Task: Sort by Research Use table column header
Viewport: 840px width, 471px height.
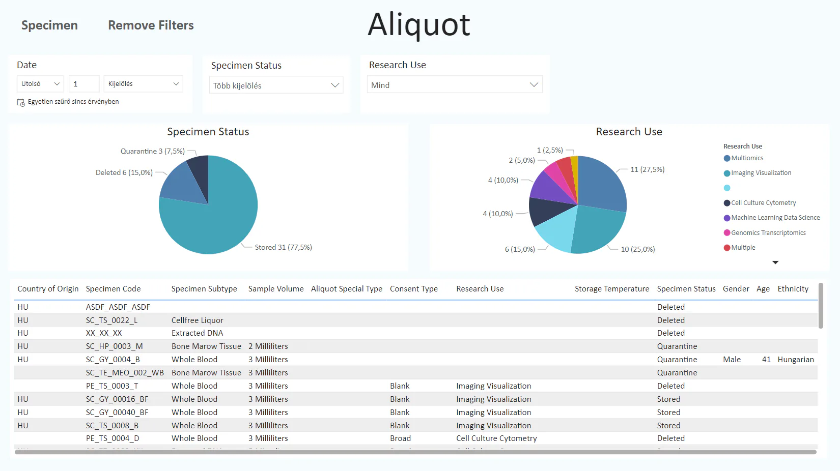Action: coord(480,289)
